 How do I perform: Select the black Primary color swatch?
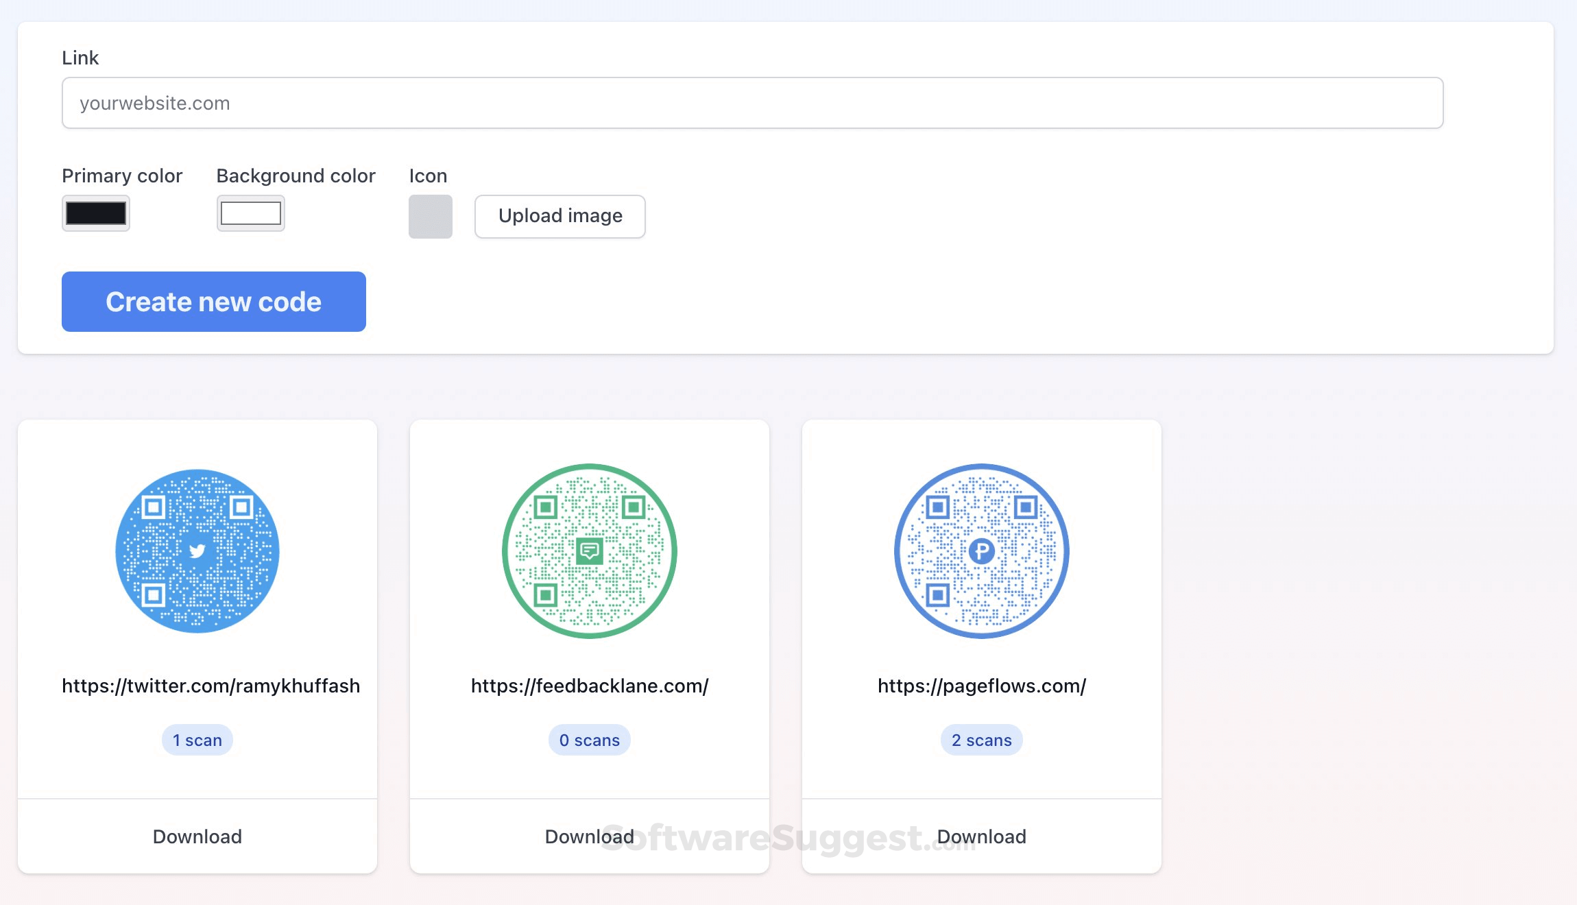[x=95, y=213]
